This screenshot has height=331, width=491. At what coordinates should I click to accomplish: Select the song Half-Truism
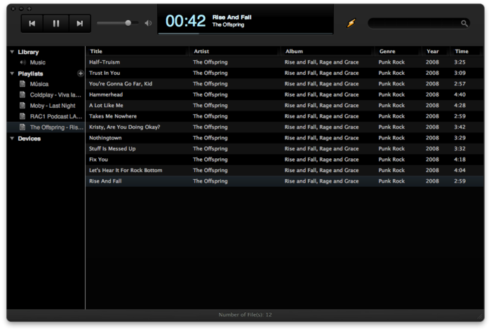(105, 62)
